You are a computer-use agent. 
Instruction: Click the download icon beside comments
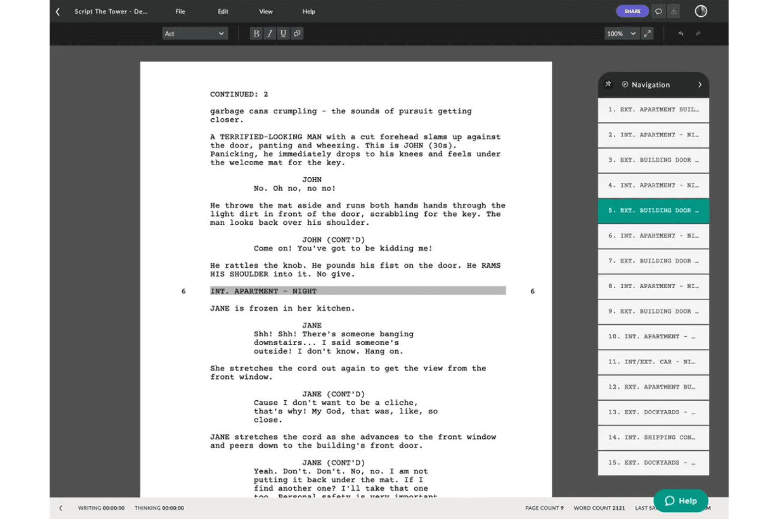click(x=674, y=11)
